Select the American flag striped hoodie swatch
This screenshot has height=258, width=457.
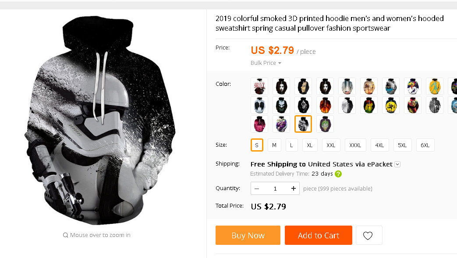click(x=435, y=105)
